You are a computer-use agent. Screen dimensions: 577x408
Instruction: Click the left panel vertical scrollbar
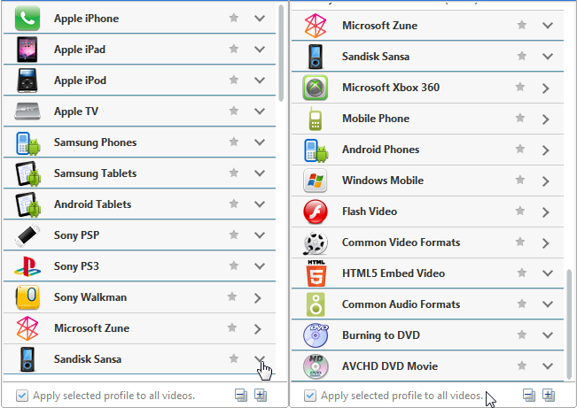click(x=281, y=53)
